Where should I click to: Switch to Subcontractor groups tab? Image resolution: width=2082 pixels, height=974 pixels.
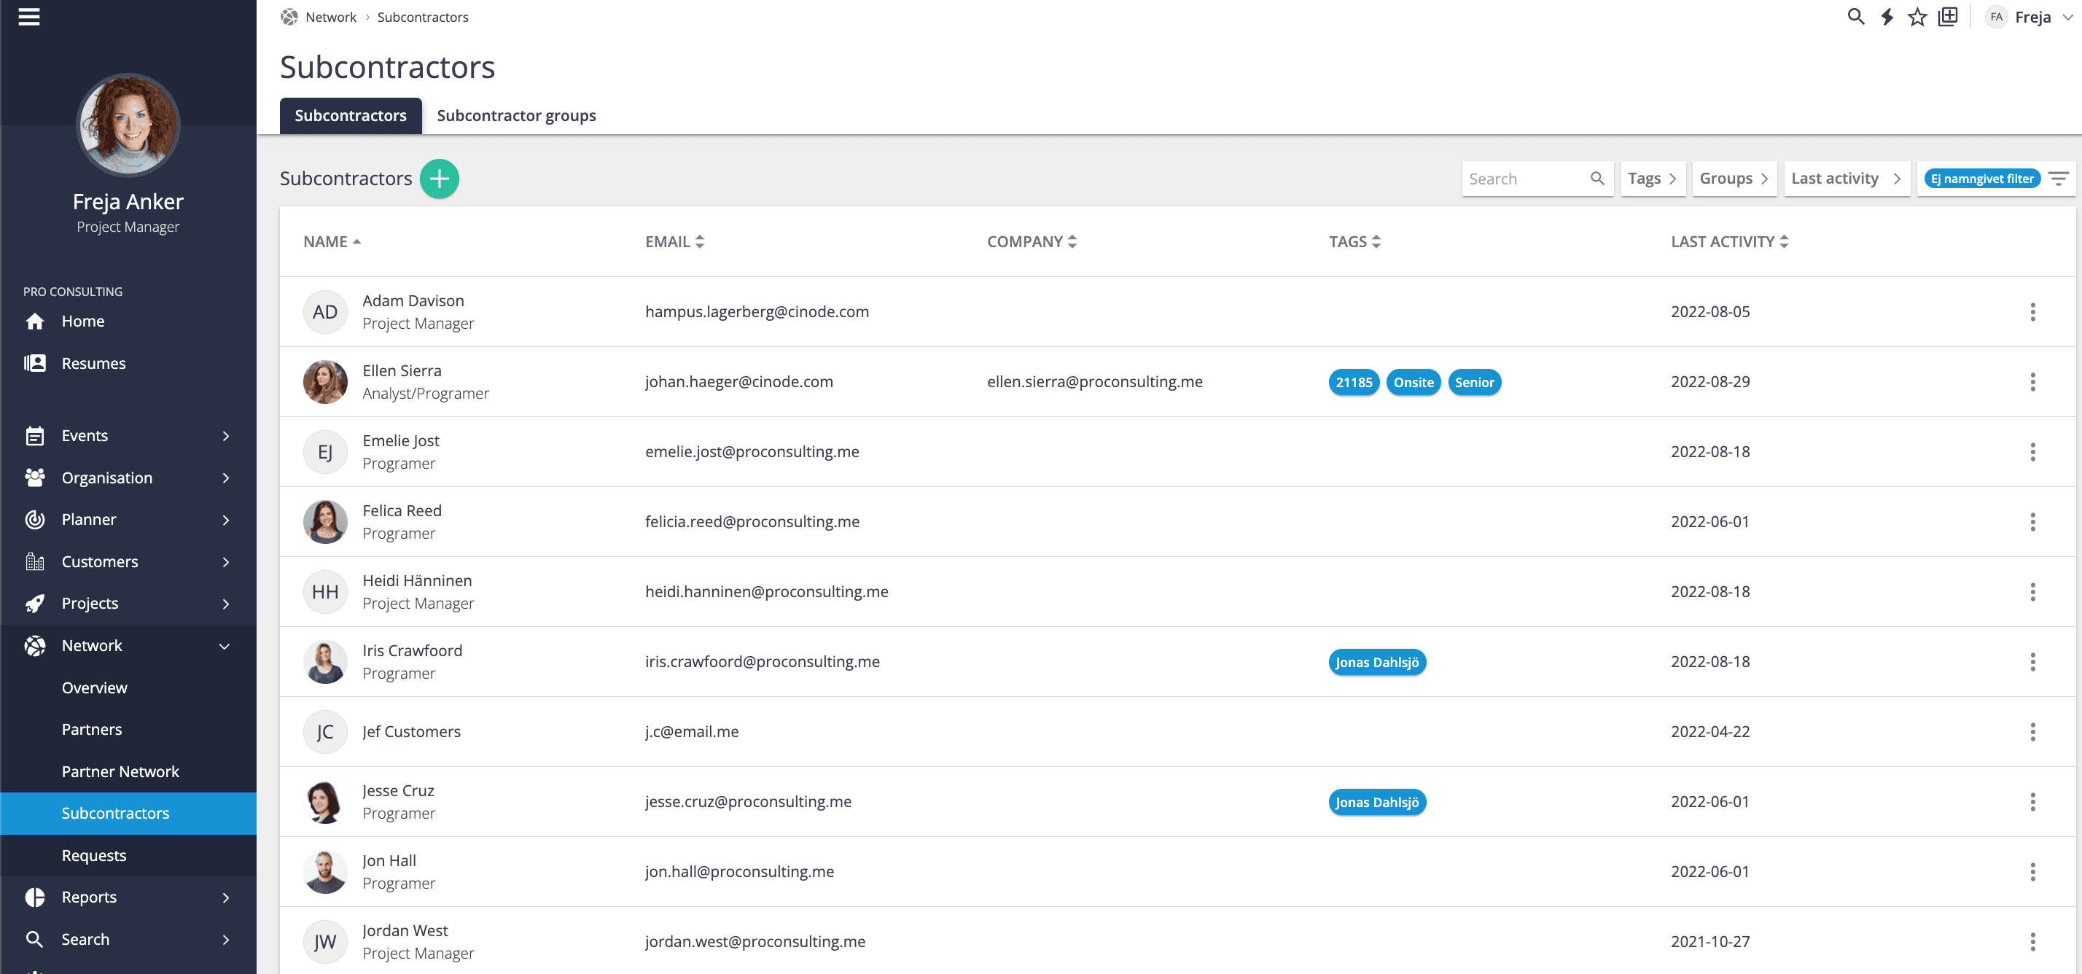click(x=515, y=116)
